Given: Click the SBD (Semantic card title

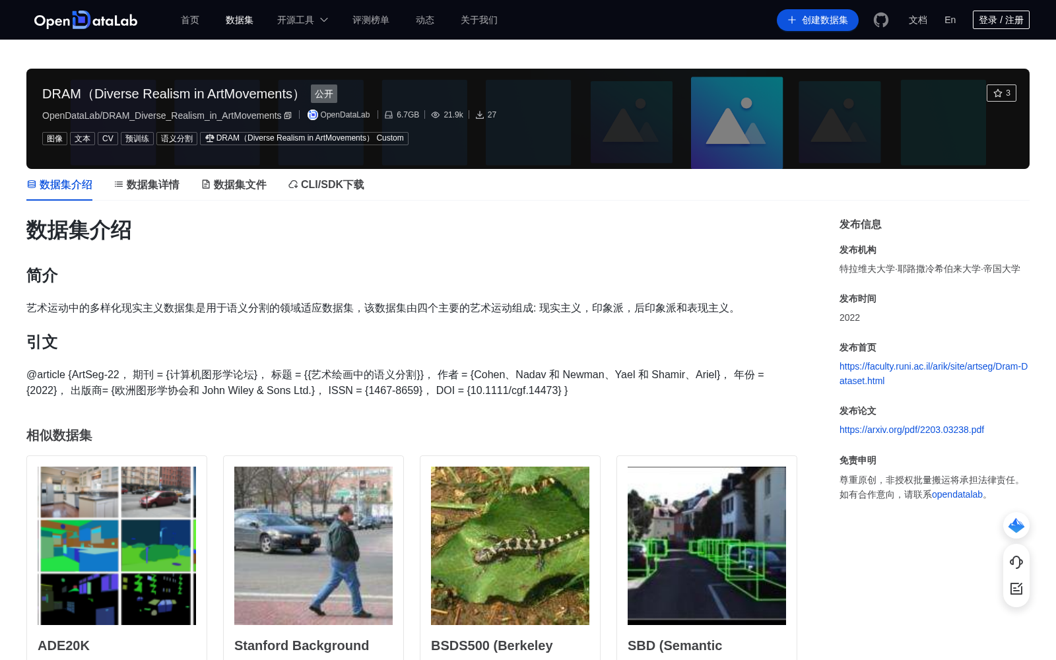Looking at the screenshot, I should [x=675, y=645].
